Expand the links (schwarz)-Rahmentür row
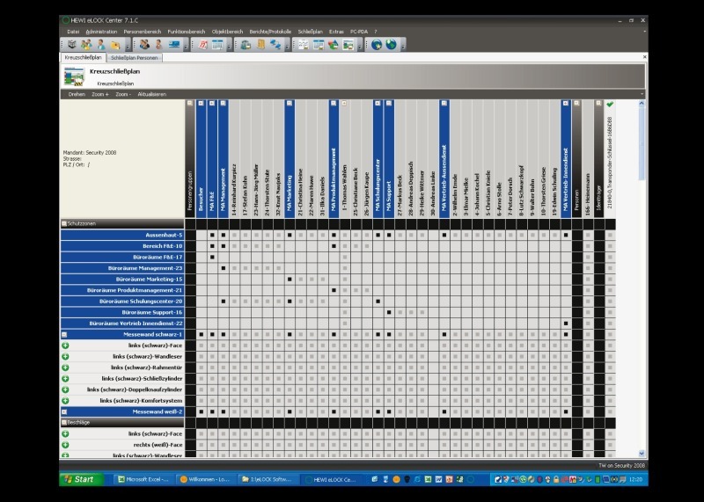Viewport: 704px width, 502px height. tap(65, 367)
